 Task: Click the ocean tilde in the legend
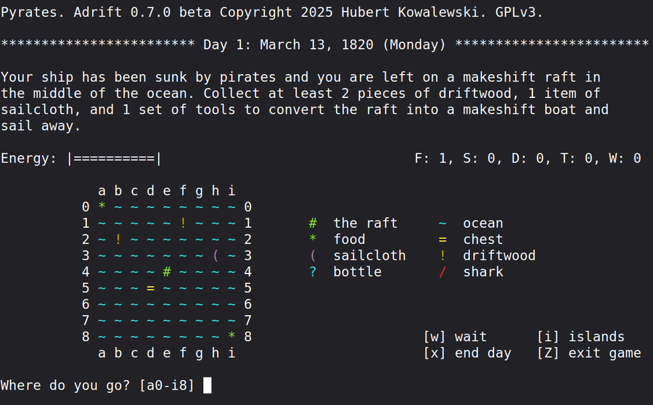pos(443,224)
